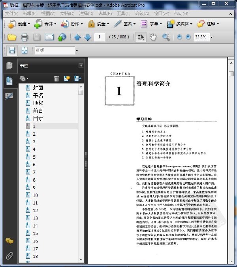Open the Attachments paperclip icon
The image size is (237, 267).
click(9, 256)
